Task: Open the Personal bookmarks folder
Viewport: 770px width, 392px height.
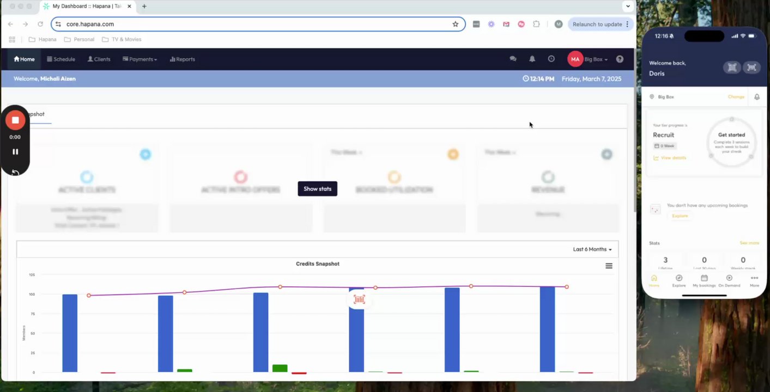Action: [79, 39]
